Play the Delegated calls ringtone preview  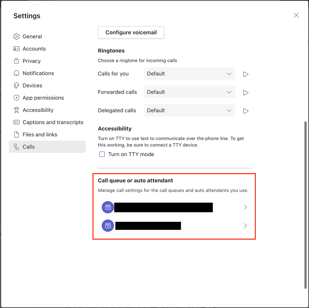[x=246, y=111]
